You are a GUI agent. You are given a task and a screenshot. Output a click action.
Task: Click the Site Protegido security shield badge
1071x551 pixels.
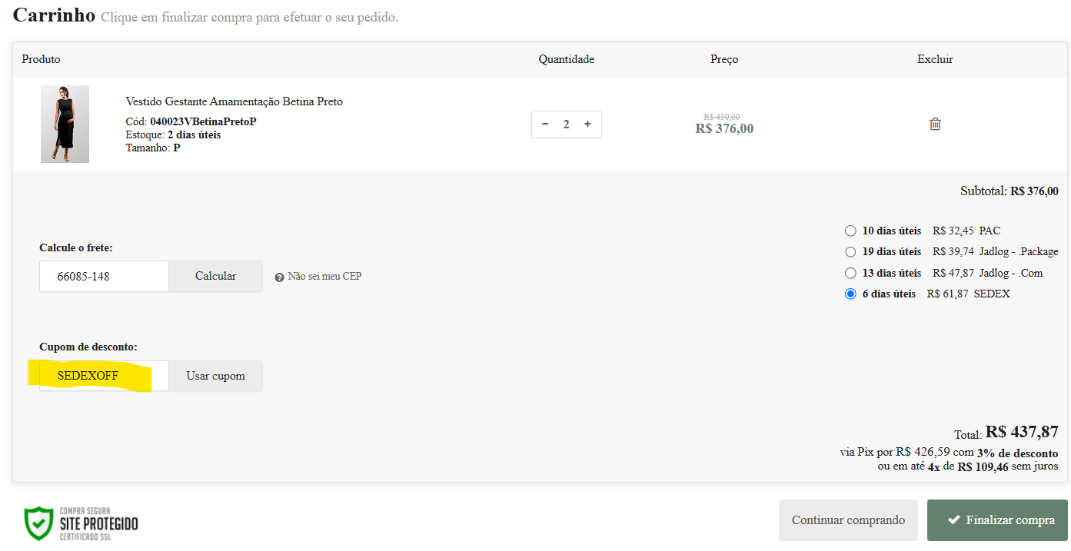tap(37, 523)
